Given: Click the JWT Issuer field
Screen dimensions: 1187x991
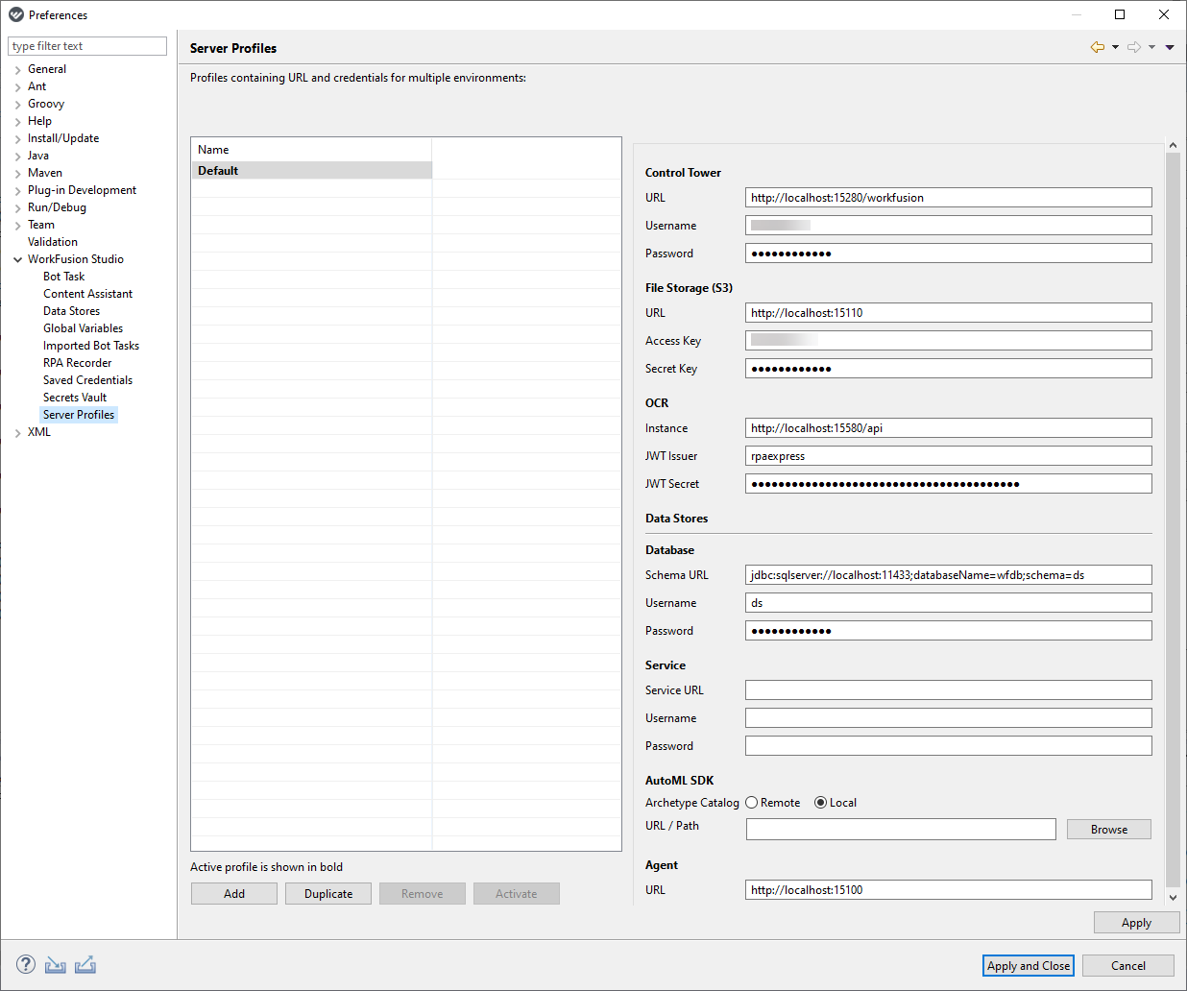Looking at the screenshot, I should click(x=949, y=456).
